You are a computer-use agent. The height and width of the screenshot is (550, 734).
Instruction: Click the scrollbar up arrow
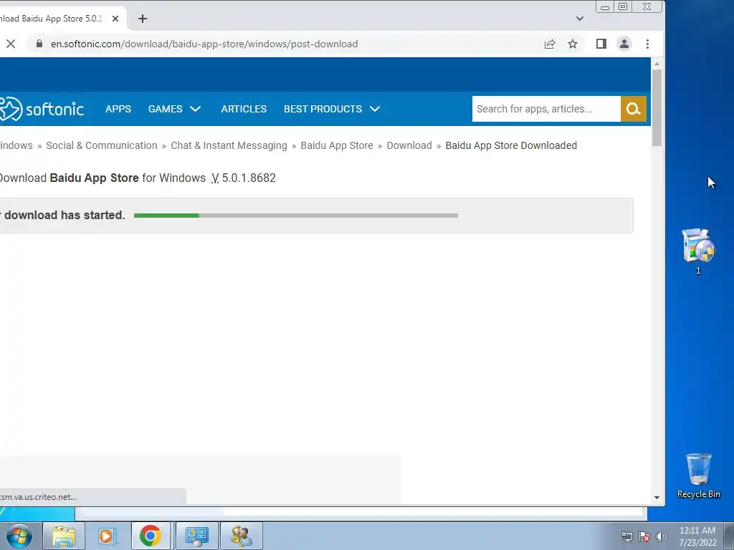pyautogui.click(x=657, y=63)
